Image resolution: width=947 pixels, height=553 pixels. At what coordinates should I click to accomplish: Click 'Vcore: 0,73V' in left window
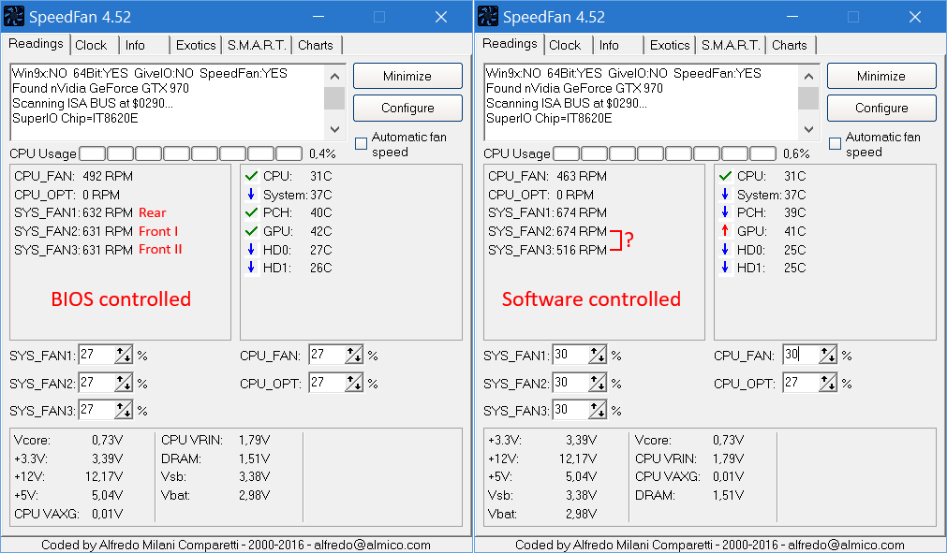coord(69,440)
